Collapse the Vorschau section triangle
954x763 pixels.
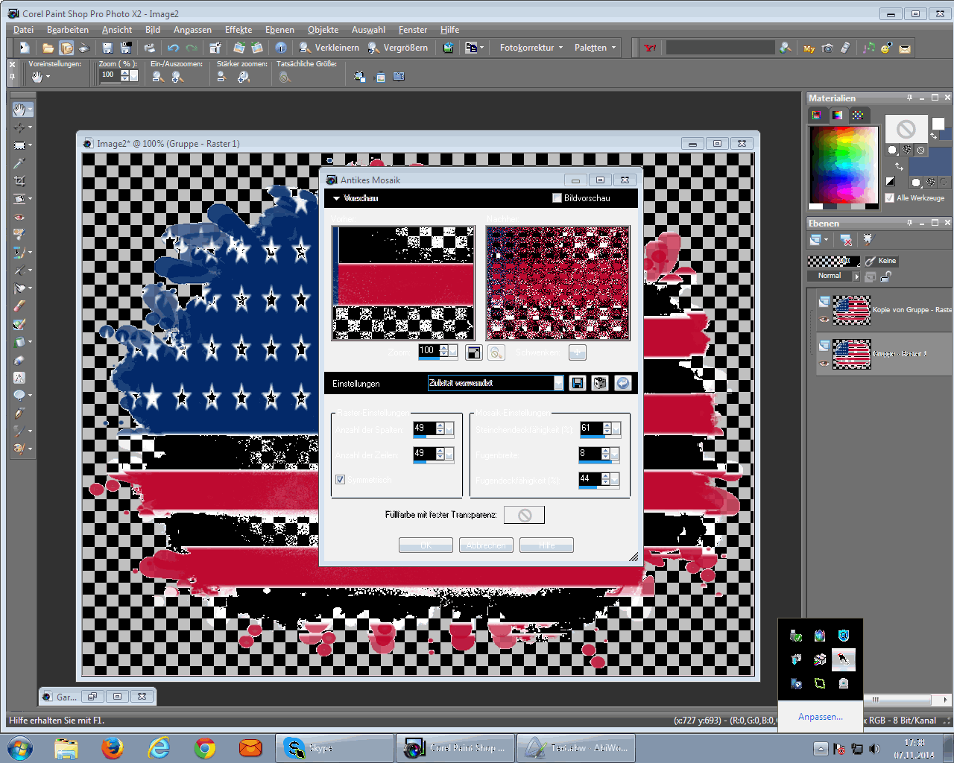pos(337,198)
